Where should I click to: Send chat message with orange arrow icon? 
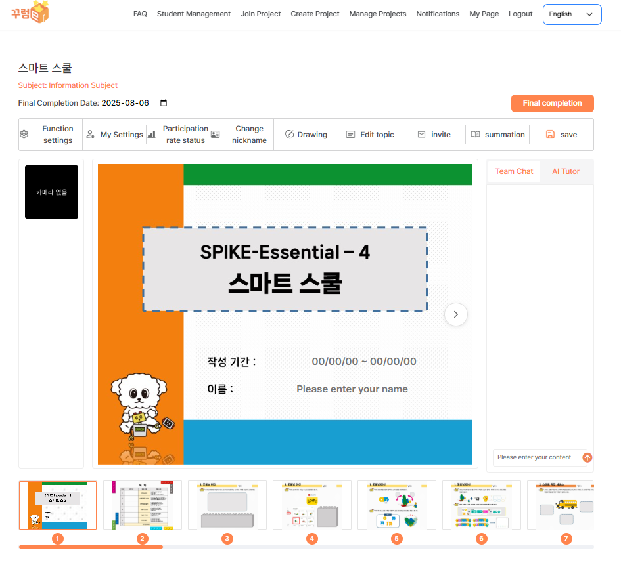(587, 457)
